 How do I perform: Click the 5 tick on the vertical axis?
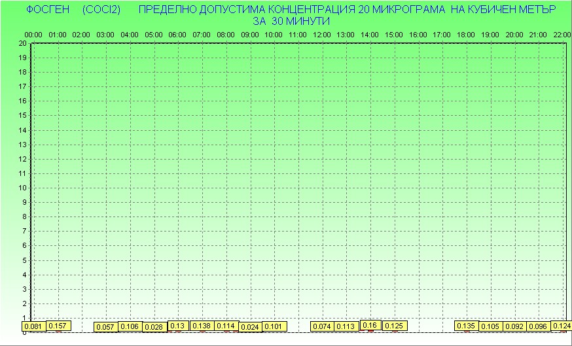25,260
